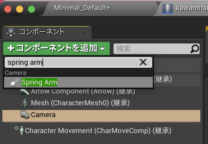Click the Arrow Component icon

(25, 92)
